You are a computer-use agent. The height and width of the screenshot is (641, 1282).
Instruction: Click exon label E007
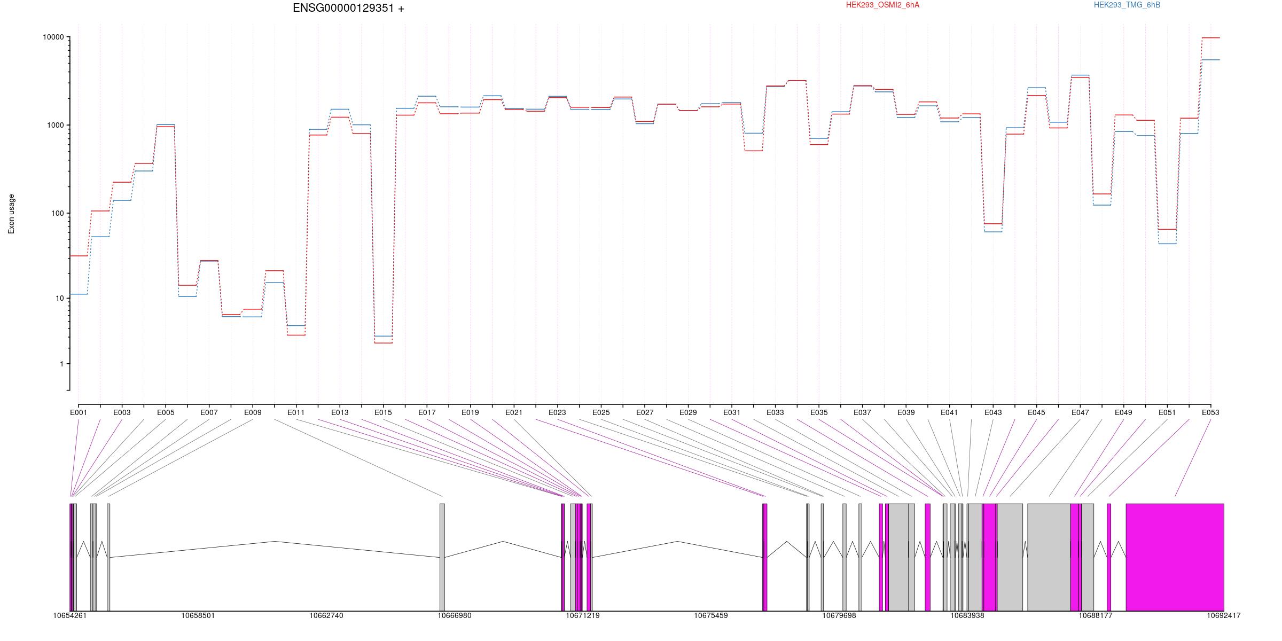209,413
